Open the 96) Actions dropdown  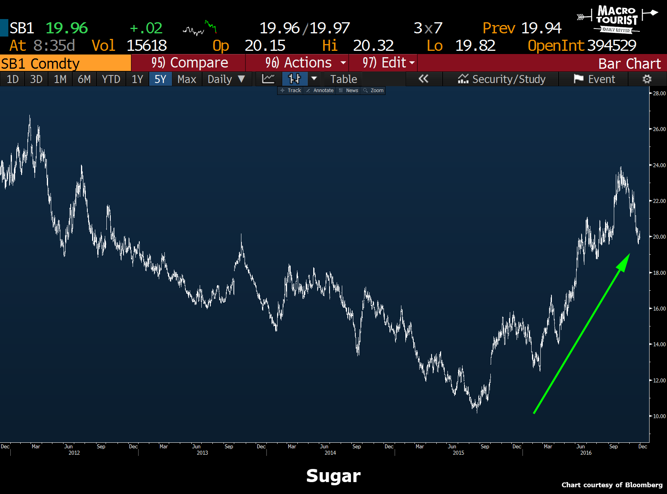[297, 63]
